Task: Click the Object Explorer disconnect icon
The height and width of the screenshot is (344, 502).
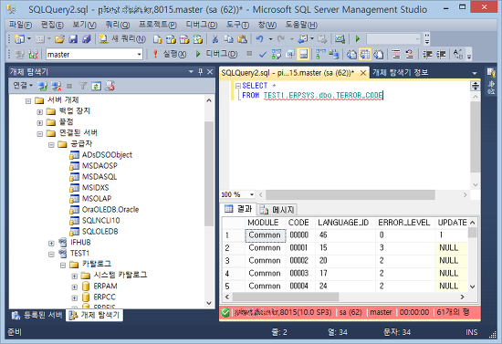Action: click(x=57, y=86)
